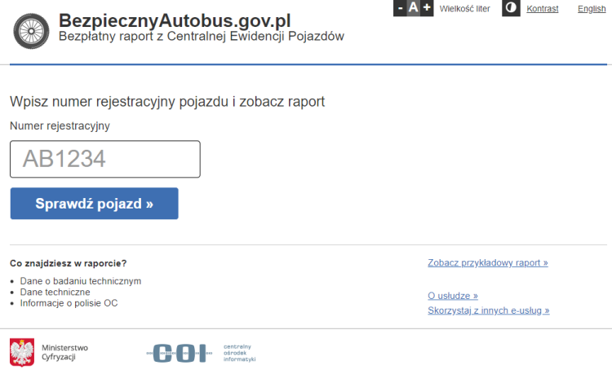Open the Zobacz przykładowy raport link

pyautogui.click(x=488, y=263)
